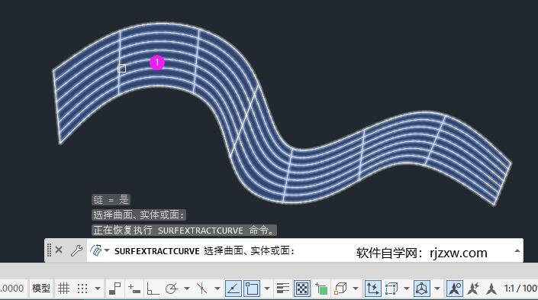Click the coordinate readout ending .0000
The image size is (538, 300).
point(12,289)
